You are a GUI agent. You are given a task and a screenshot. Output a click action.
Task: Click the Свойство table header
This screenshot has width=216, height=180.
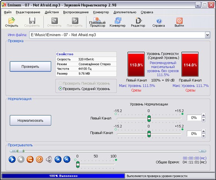pos(86,54)
